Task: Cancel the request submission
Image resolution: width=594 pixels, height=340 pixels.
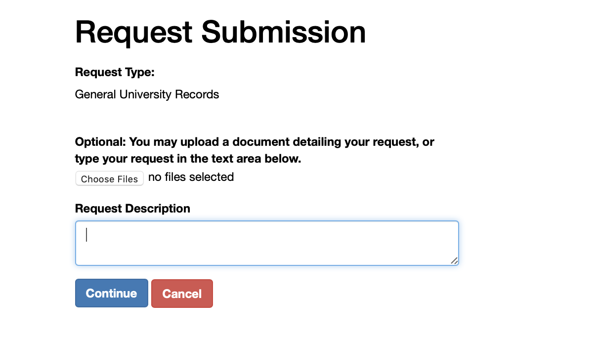Action: [182, 294]
